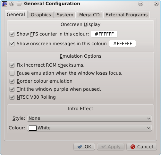Image resolution: width=161 pixels, height=155 pixels.
Task: Click the blue checkmark icon on OK
Action: 80,147
